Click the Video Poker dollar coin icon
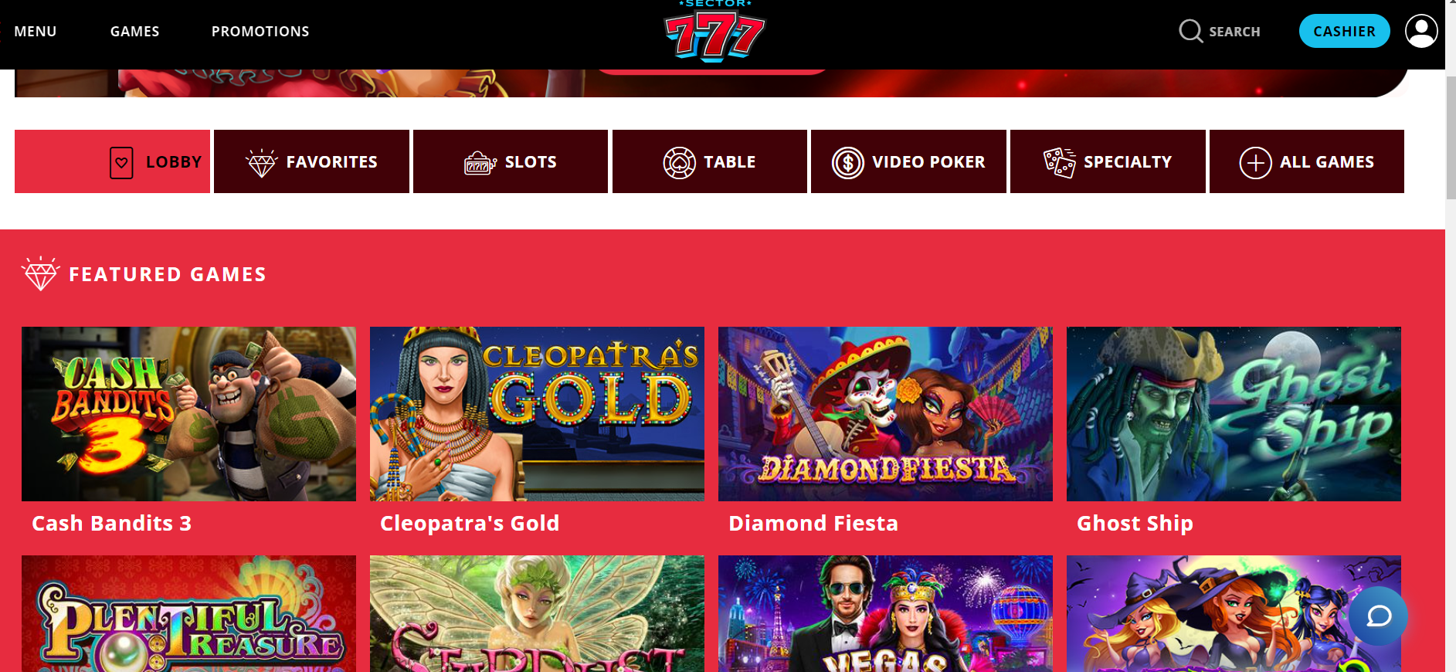The image size is (1456, 672). 847,162
